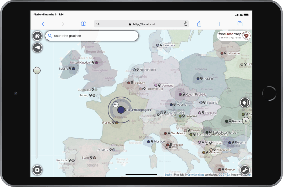Click the countries.geojson search field
This screenshot has height=187, width=283.
coord(92,36)
